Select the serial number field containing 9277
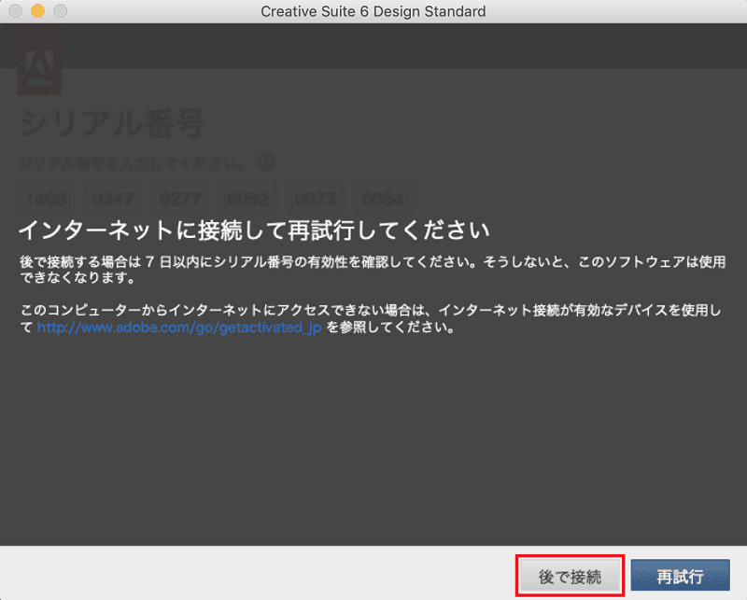Image resolution: width=747 pixels, height=600 pixels. point(180,198)
